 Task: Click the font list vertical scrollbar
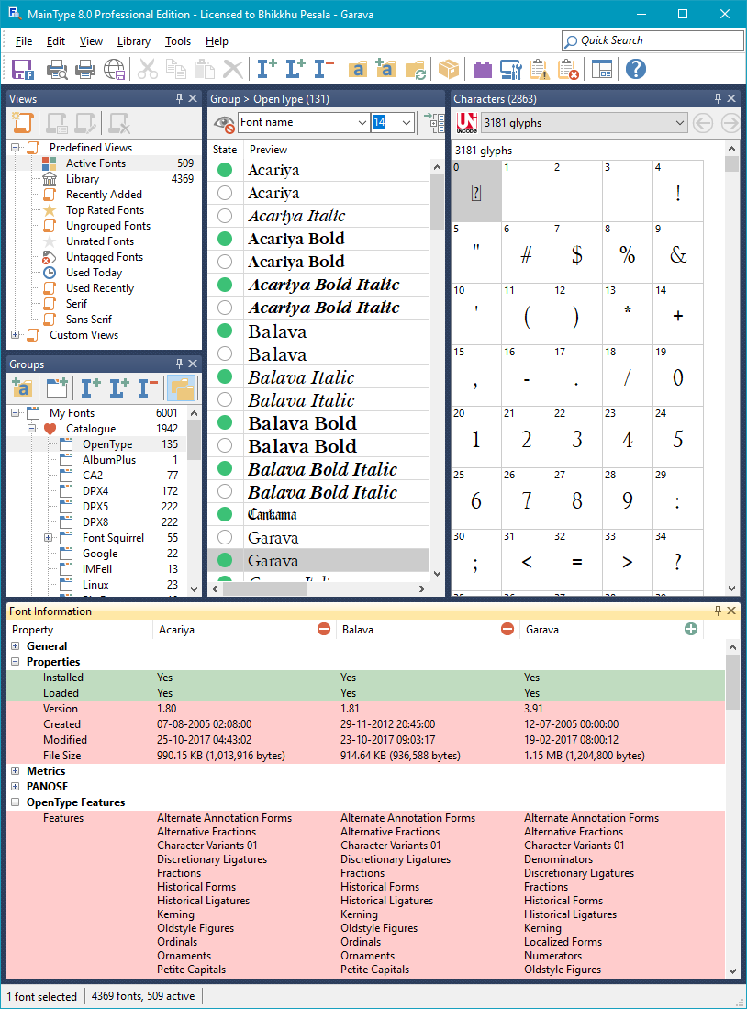437,202
